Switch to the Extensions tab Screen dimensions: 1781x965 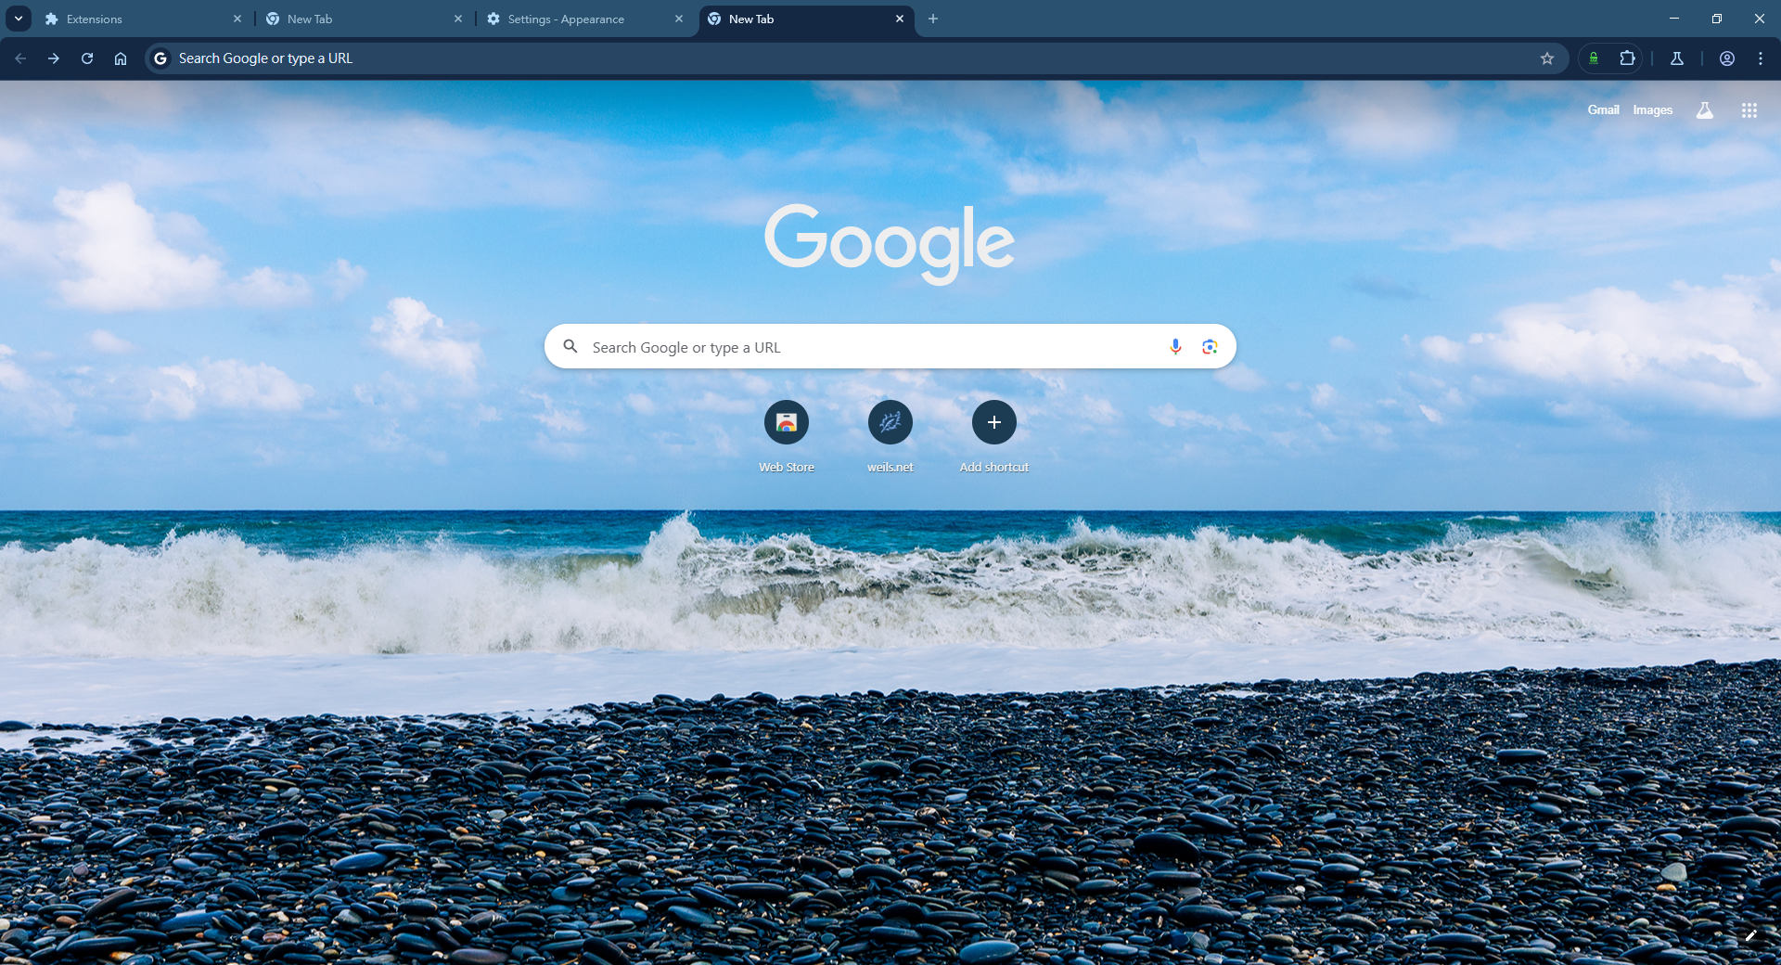[130, 19]
